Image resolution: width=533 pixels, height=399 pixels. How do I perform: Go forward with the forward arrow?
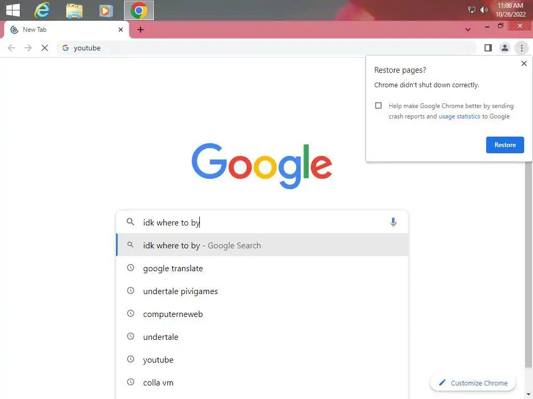coord(28,48)
